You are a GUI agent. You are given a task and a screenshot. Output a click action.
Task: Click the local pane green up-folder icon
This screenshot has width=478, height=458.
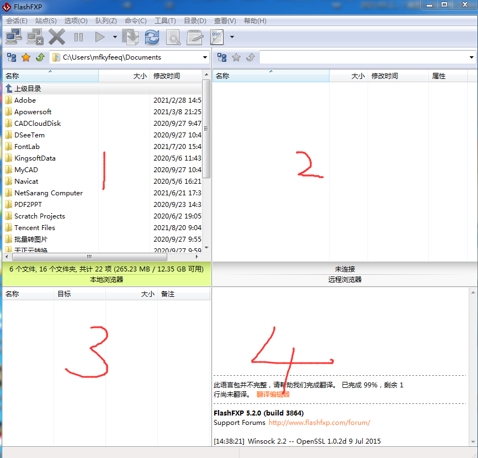tap(40, 57)
